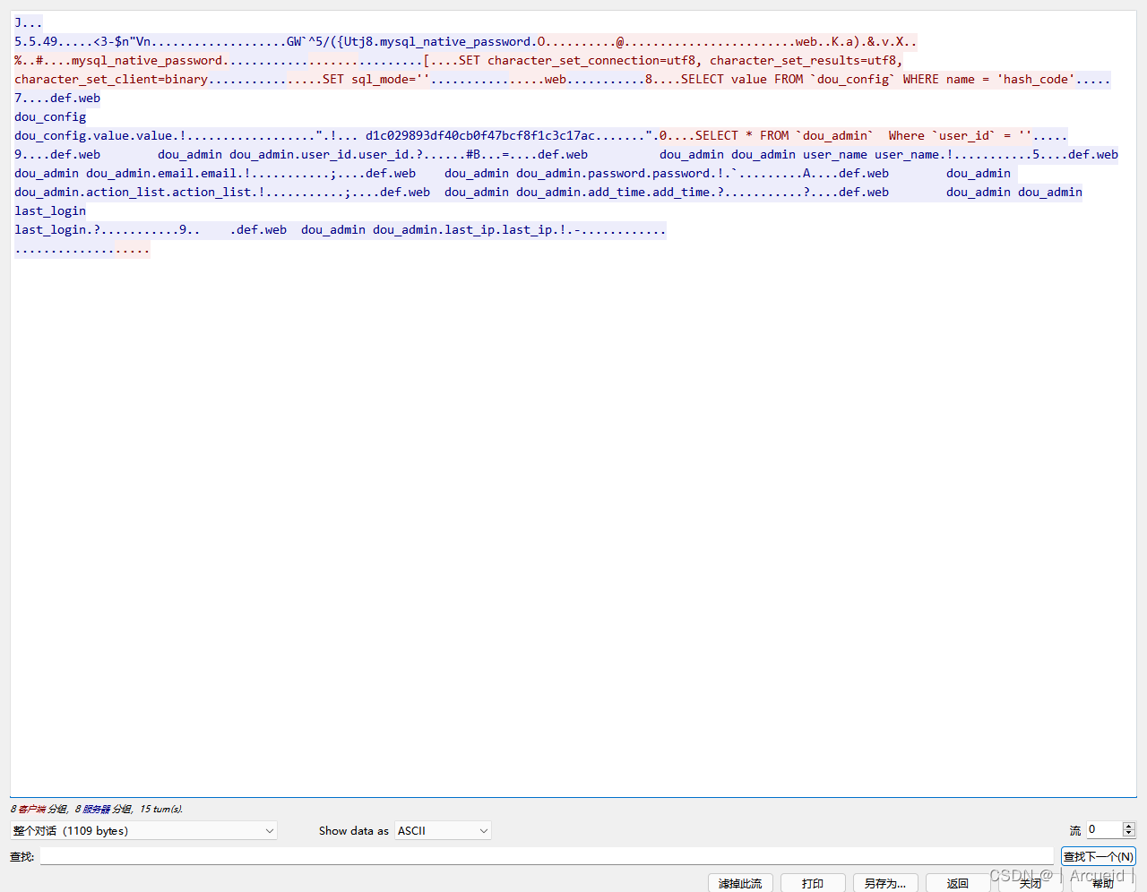Click the 打印 print button

(813, 883)
